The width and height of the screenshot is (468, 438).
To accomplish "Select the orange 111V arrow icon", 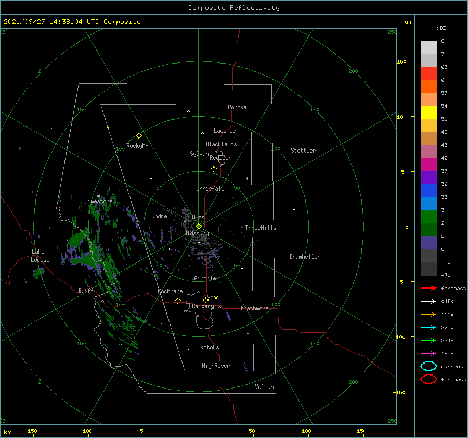I will point(428,314).
